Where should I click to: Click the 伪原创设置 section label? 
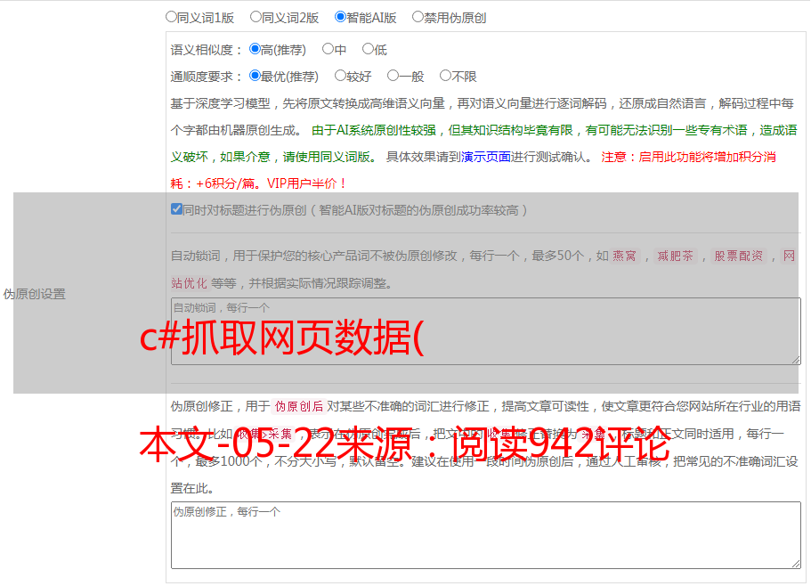click(34, 294)
